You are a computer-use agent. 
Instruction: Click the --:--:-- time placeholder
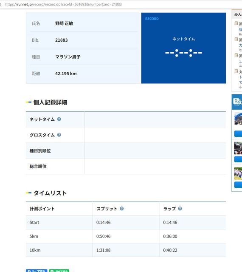[183, 53]
